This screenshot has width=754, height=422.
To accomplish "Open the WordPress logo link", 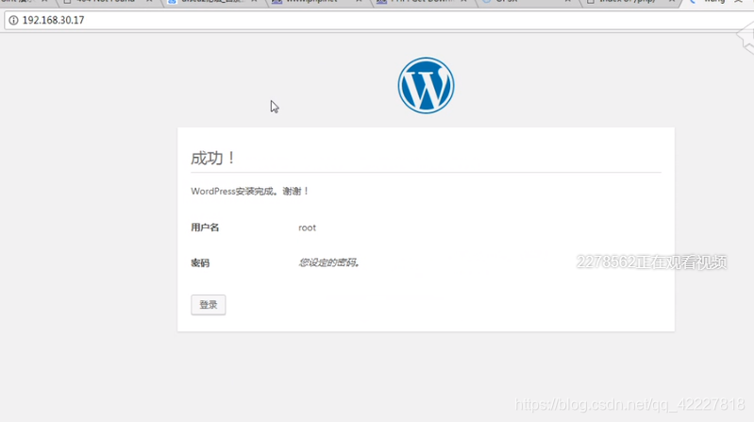I will pos(426,86).
